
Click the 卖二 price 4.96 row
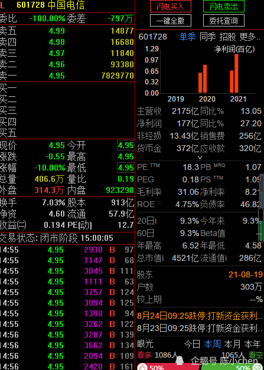pyautogui.click(x=67, y=64)
